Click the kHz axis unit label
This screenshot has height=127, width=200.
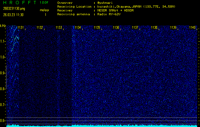click(x=3, y=25)
